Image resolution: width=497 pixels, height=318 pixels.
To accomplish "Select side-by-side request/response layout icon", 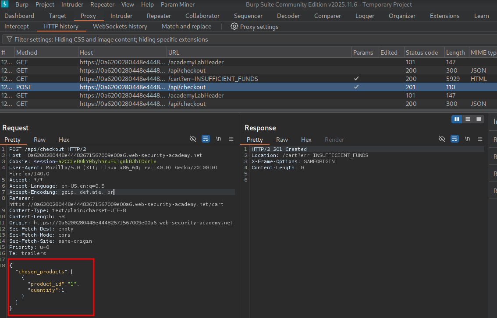I will pos(457,119).
